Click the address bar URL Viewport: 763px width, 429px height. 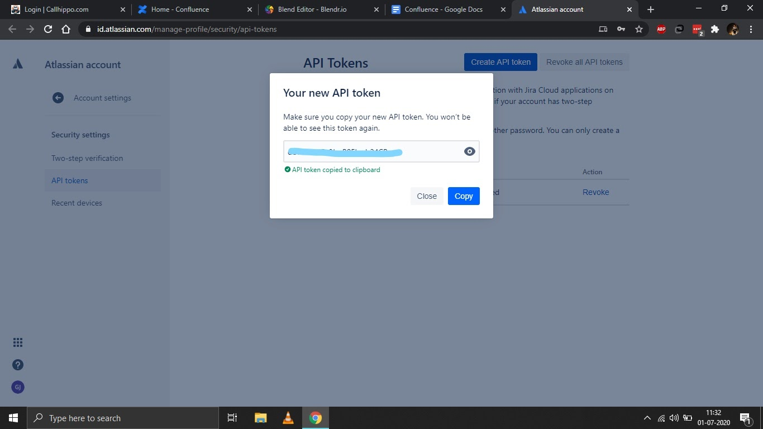pyautogui.click(x=187, y=29)
